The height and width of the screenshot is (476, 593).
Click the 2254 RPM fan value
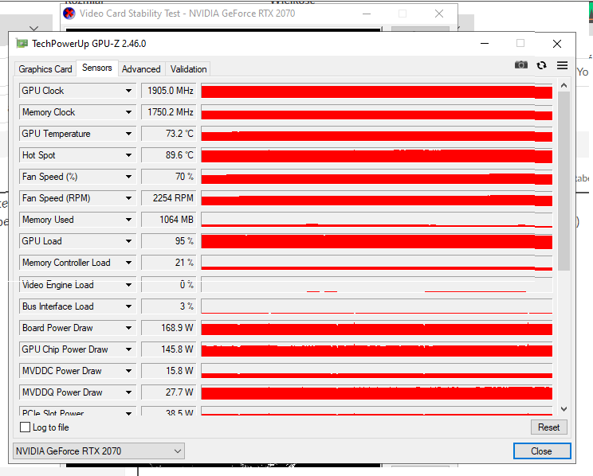click(169, 198)
